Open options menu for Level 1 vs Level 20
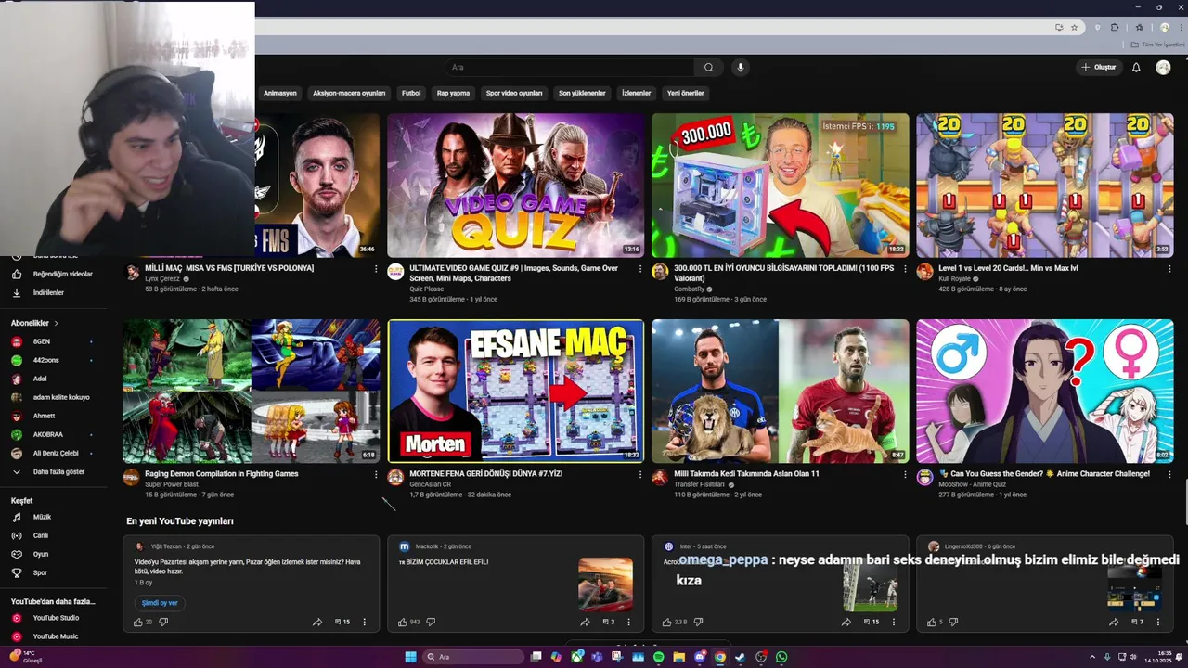1188x668 pixels. click(1169, 269)
